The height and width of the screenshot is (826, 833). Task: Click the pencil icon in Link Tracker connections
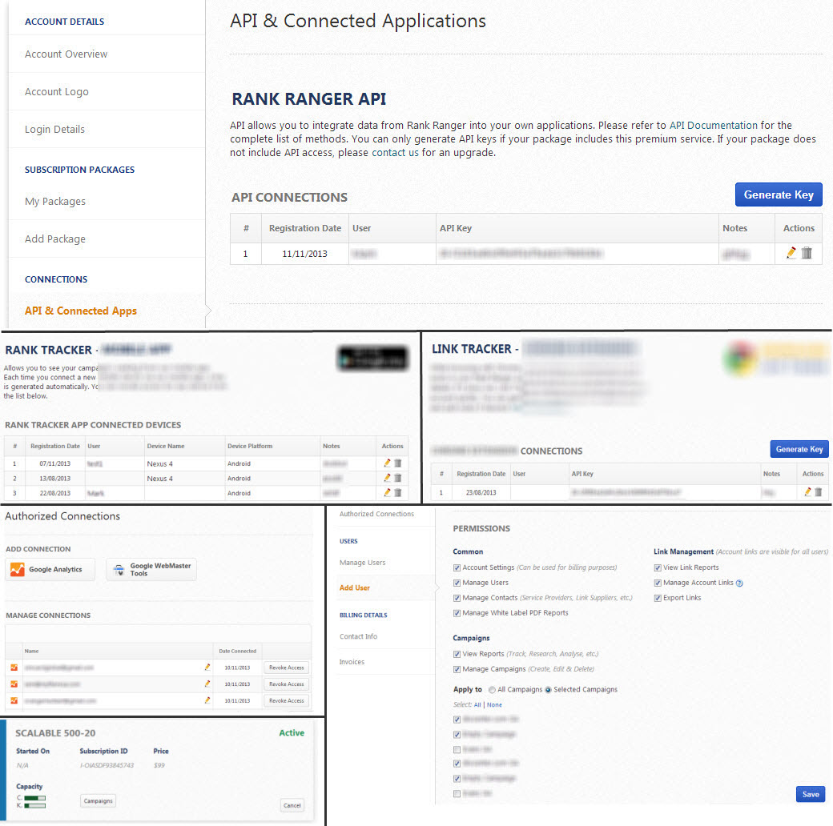click(x=807, y=492)
